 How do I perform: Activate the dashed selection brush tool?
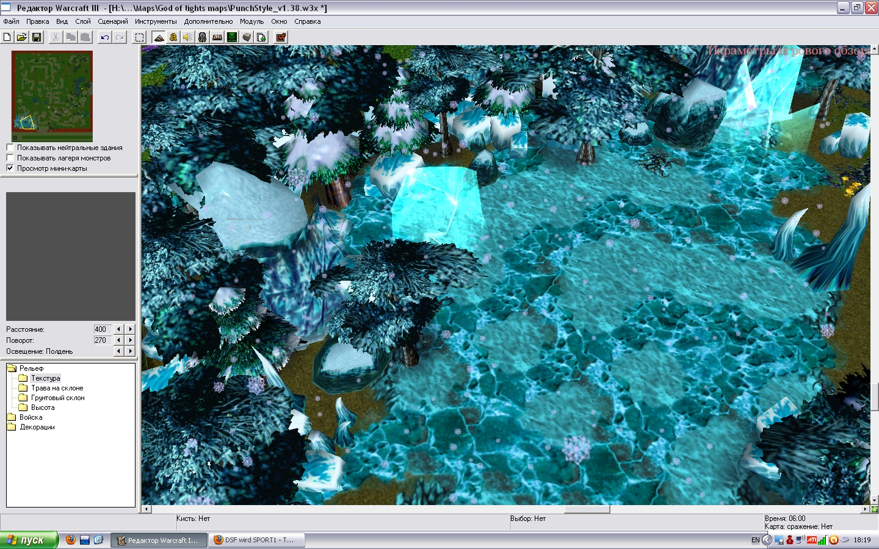pyautogui.click(x=139, y=37)
